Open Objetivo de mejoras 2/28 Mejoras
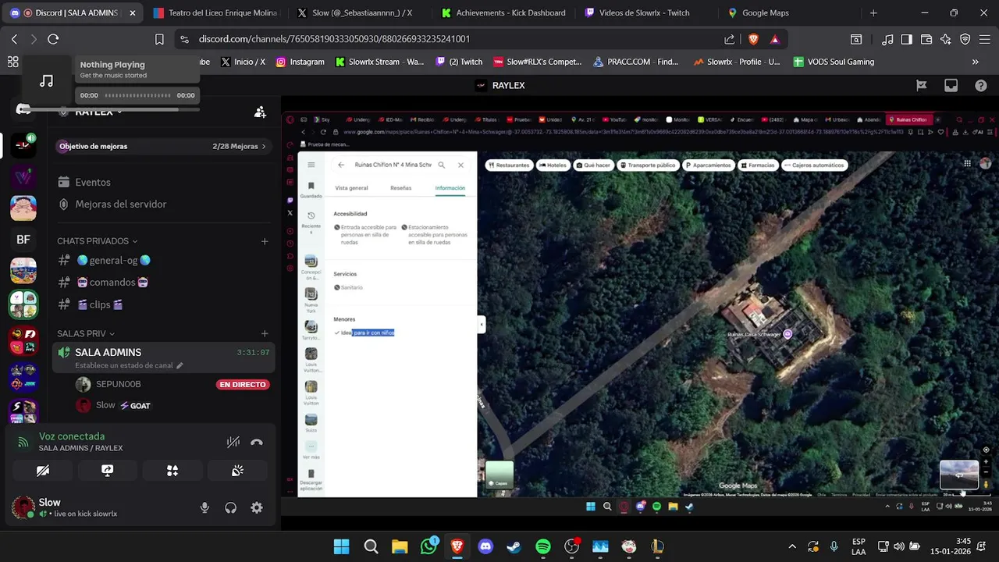Viewport: 999px width, 562px height. (x=162, y=146)
